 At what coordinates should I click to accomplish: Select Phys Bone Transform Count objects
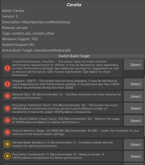point(134,108)
